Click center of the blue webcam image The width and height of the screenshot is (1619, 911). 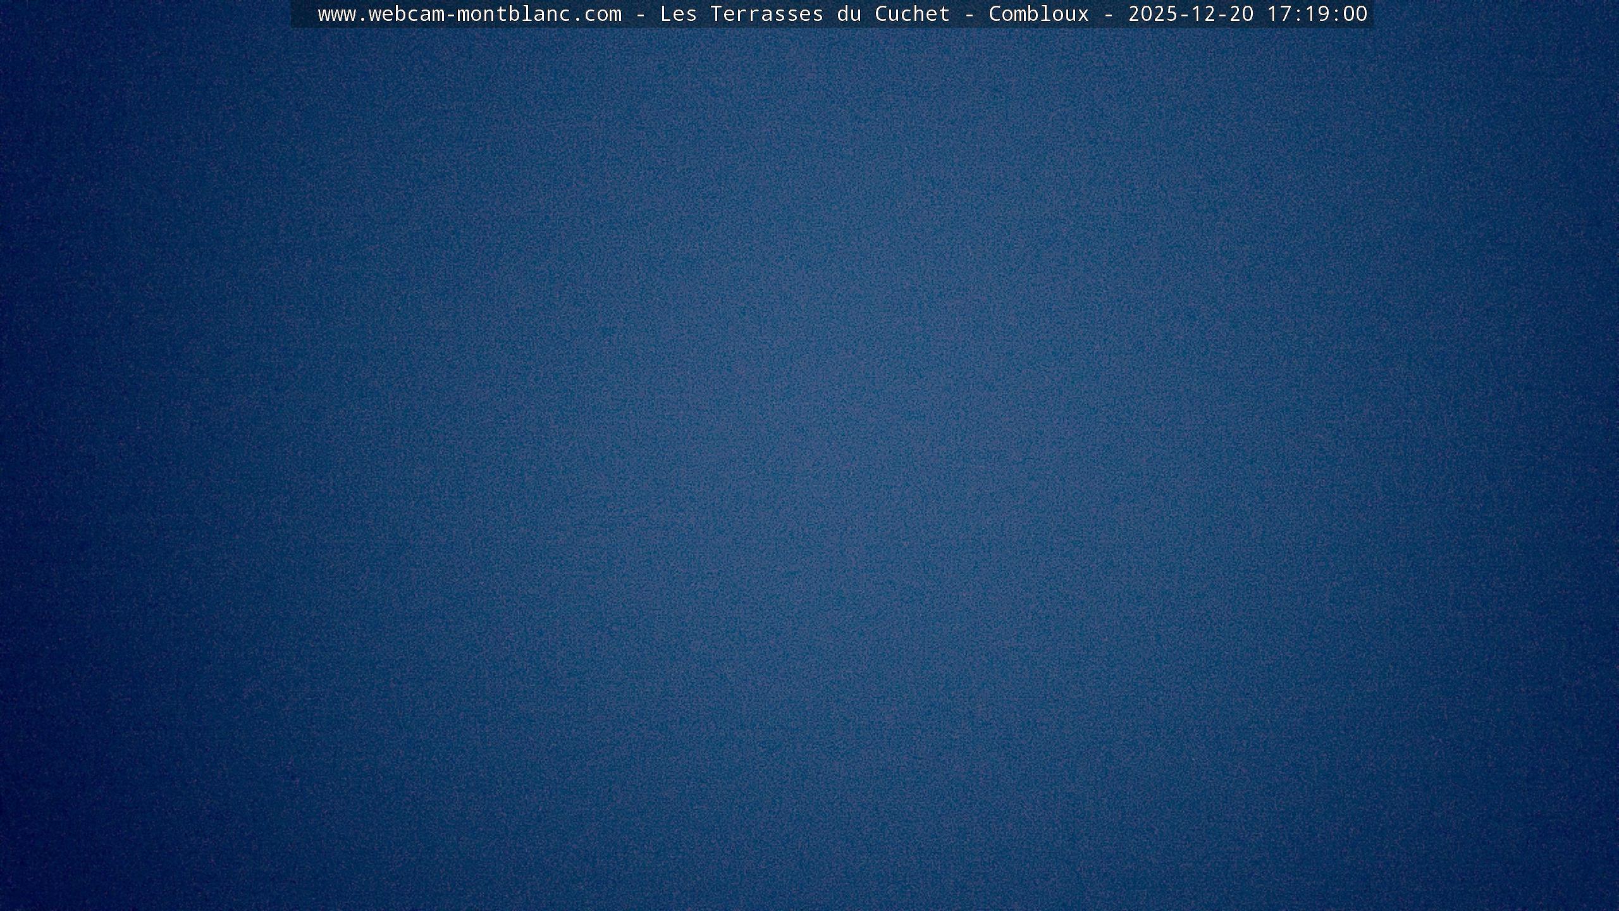point(809,468)
